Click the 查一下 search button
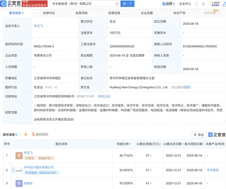Image resolution: width=226 pixels, height=189 pixels. (128, 4)
